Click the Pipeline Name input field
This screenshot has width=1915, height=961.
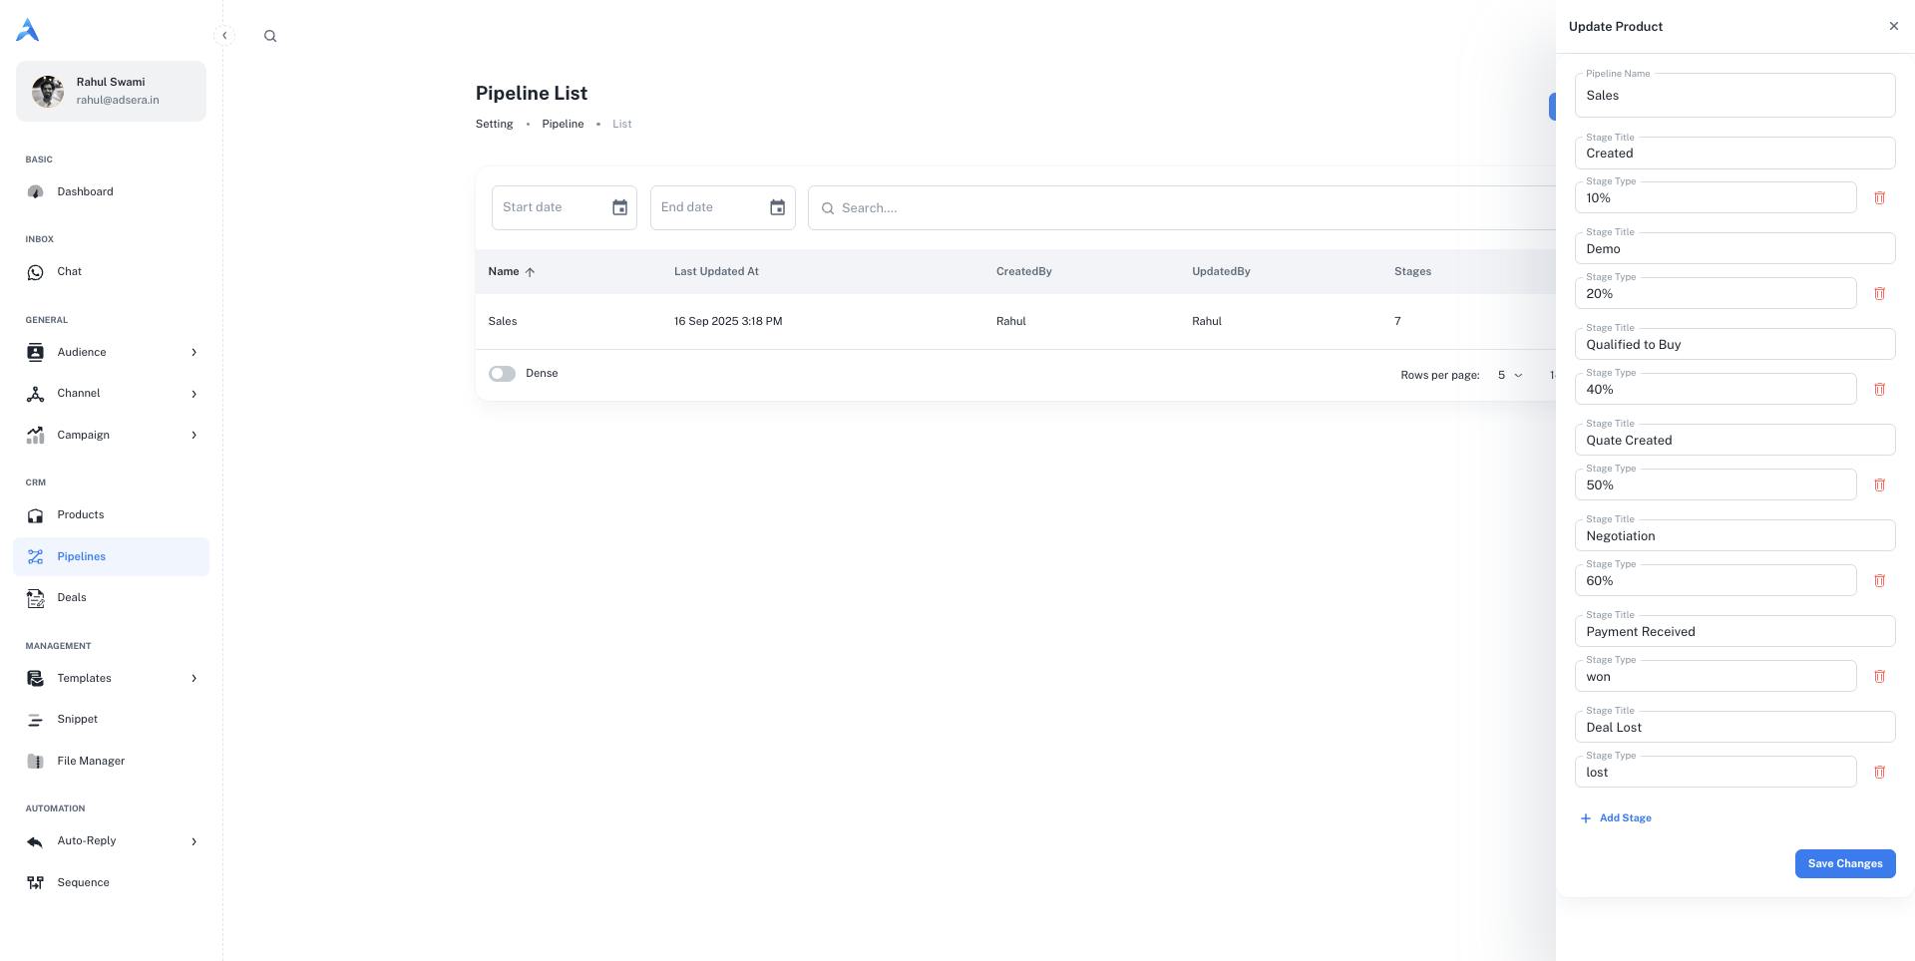[x=1733, y=96]
